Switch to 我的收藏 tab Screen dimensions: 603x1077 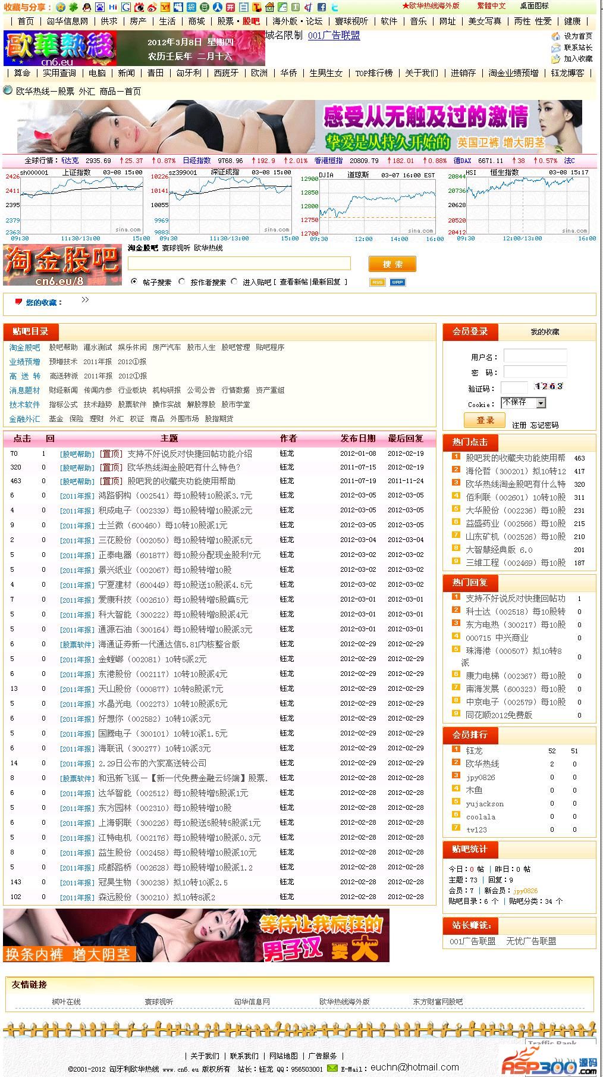(x=545, y=332)
